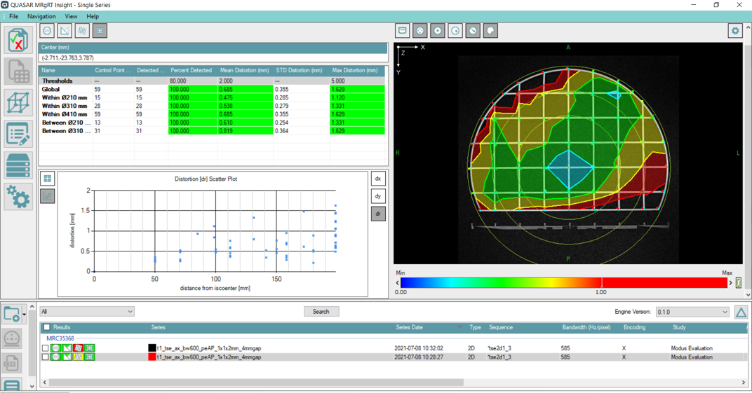Click the add folder icon
Image resolution: width=752 pixels, height=393 pixels.
11,314
